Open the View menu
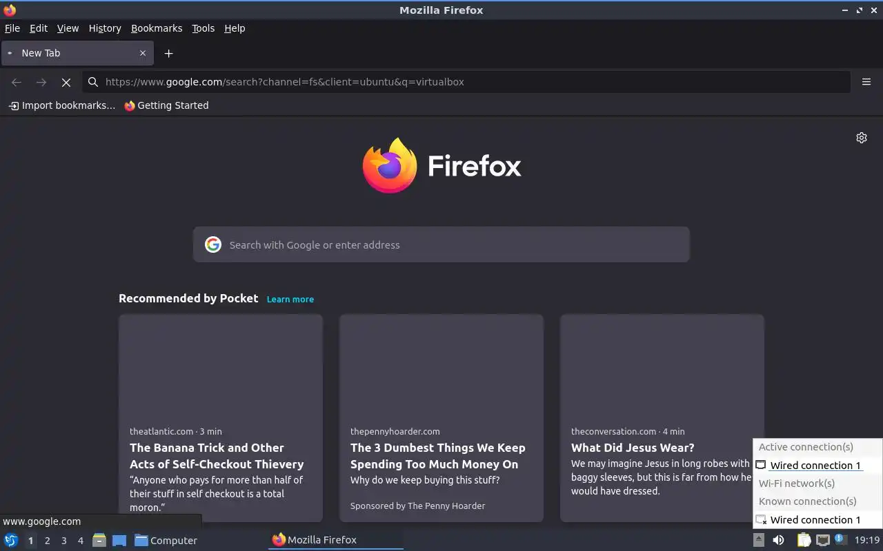The width and height of the screenshot is (883, 551). click(68, 28)
